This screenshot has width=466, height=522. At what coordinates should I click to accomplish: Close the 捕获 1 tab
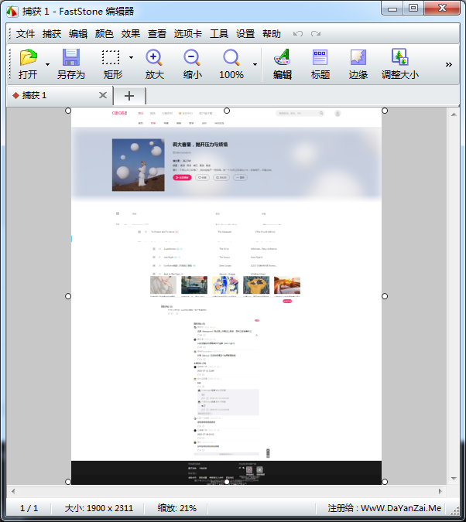(x=103, y=95)
